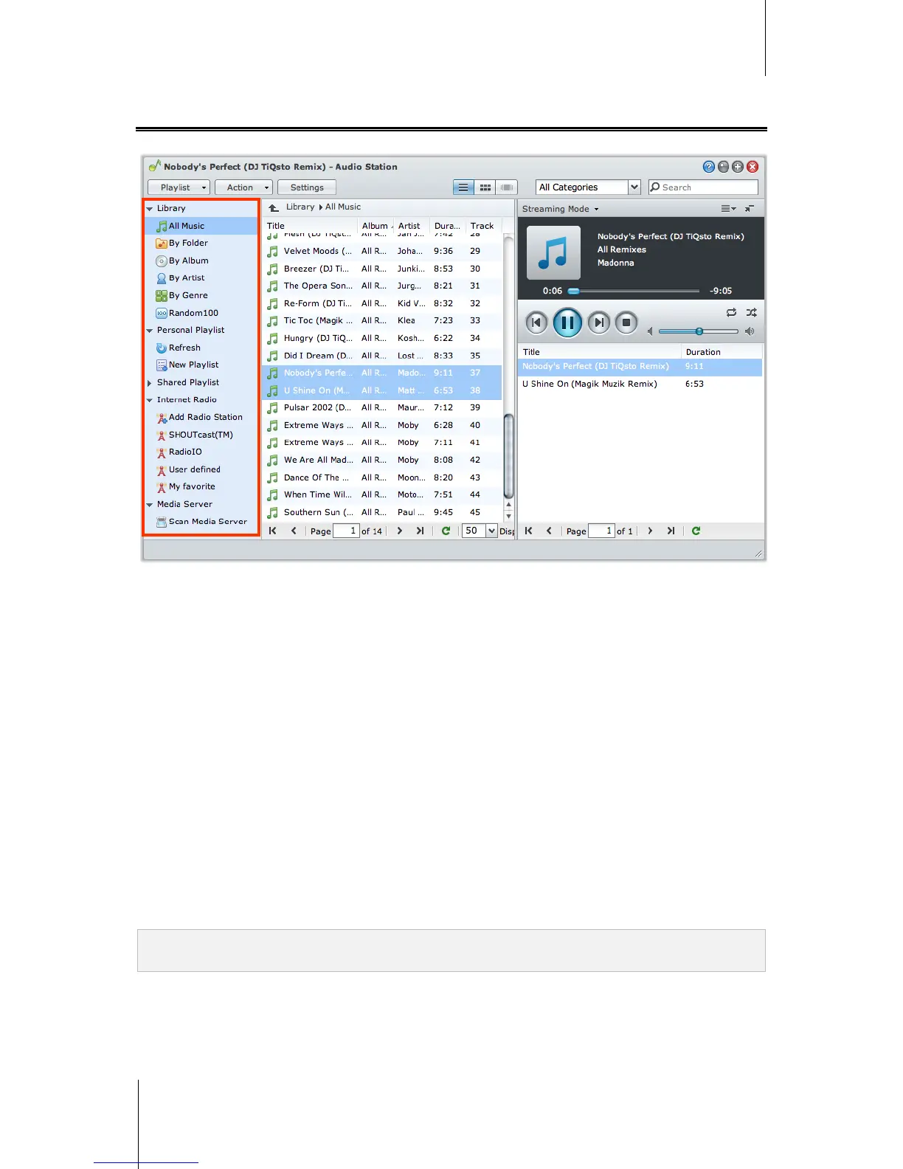Skip to the next track
This screenshot has height=1169, width=903.
(x=599, y=323)
